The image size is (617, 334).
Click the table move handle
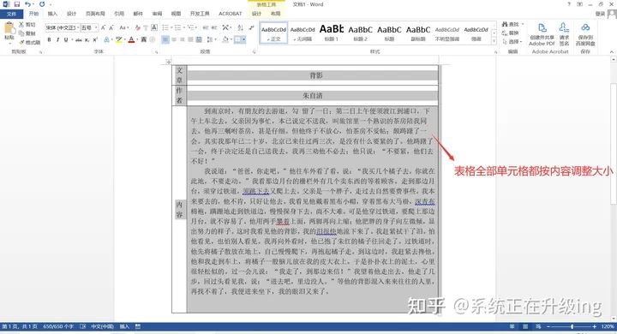click(169, 62)
